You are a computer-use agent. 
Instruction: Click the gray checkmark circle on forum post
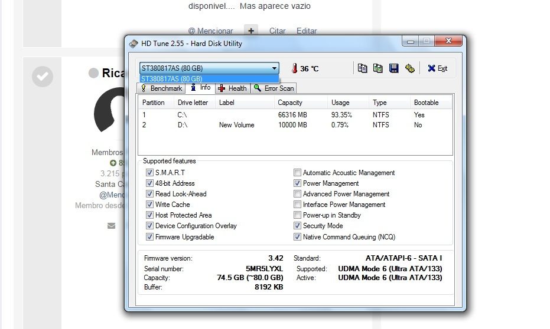tap(43, 76)
